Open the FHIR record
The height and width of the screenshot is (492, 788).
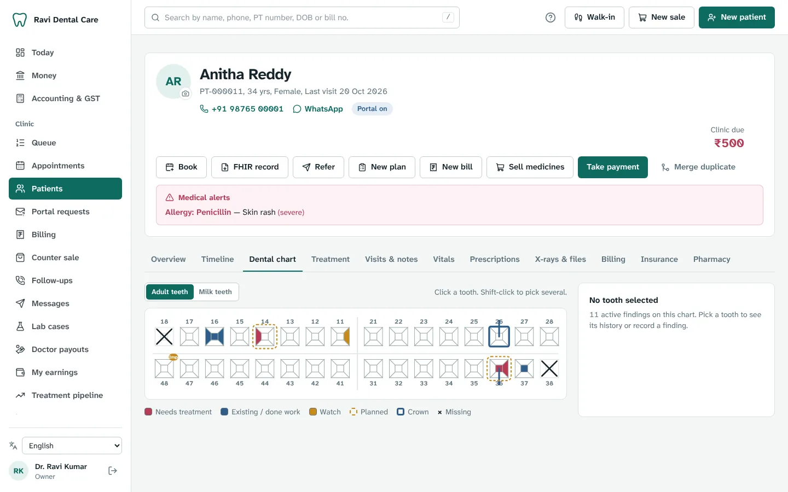tap(250, 167)
